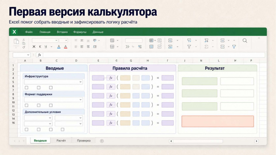Viewport: 276px width, 155px height.
Task: Click the copy icon below the scissors
Action: click(x=24, y=43)
